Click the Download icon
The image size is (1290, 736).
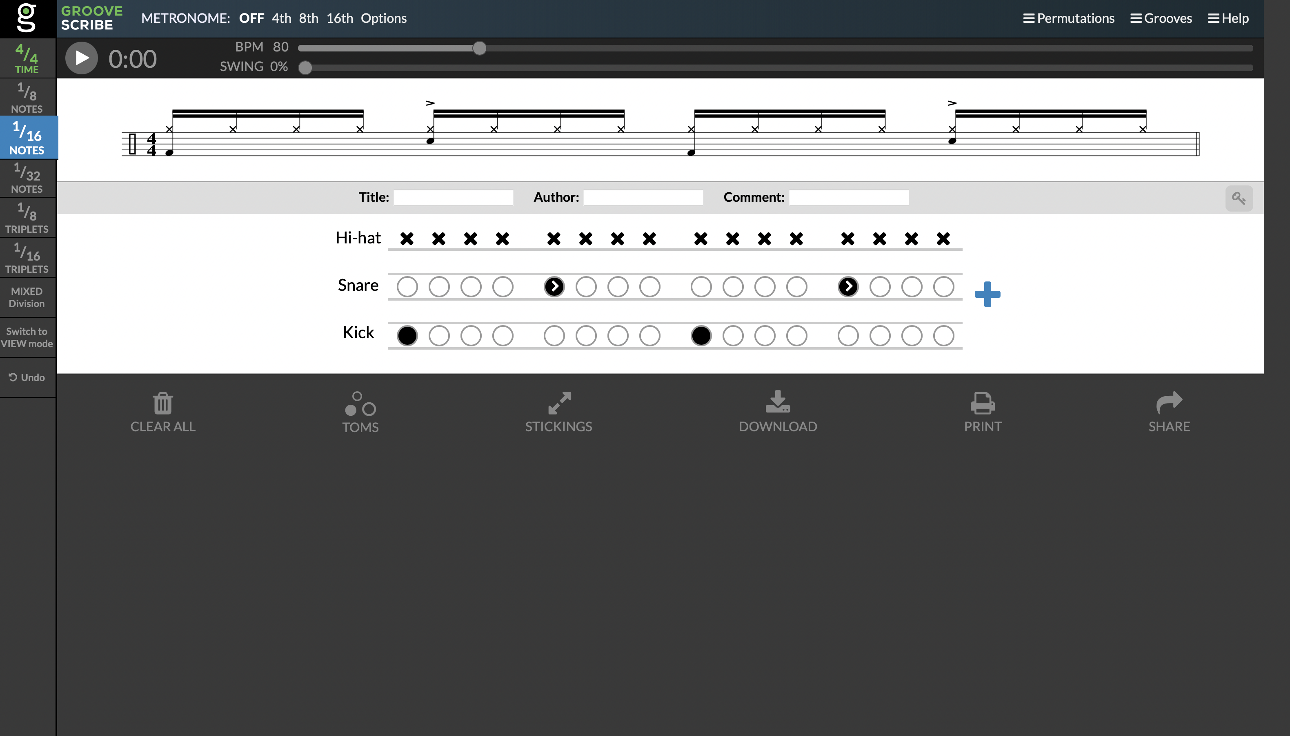click(777, 402)
